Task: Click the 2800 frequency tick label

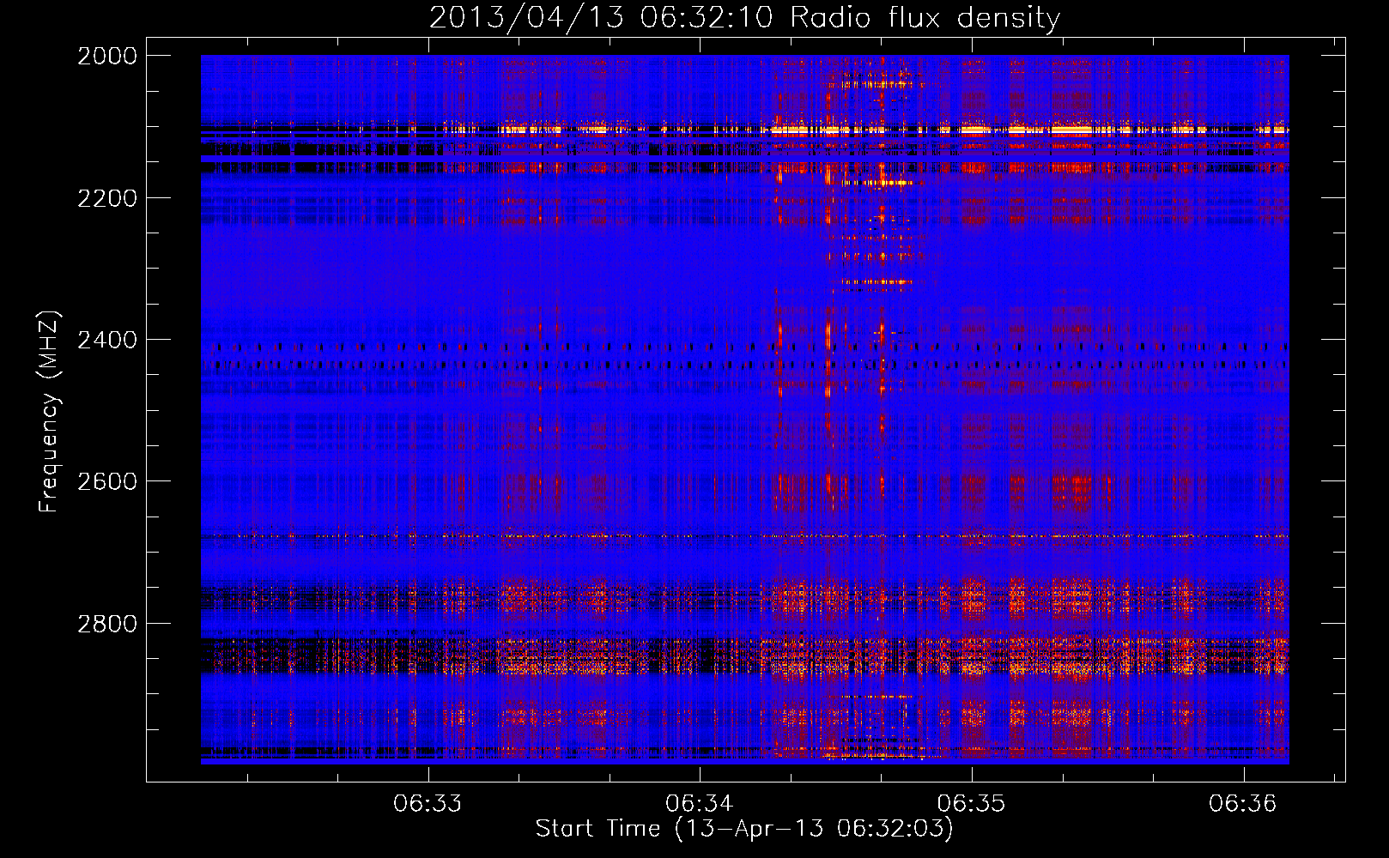Action: 107,624
